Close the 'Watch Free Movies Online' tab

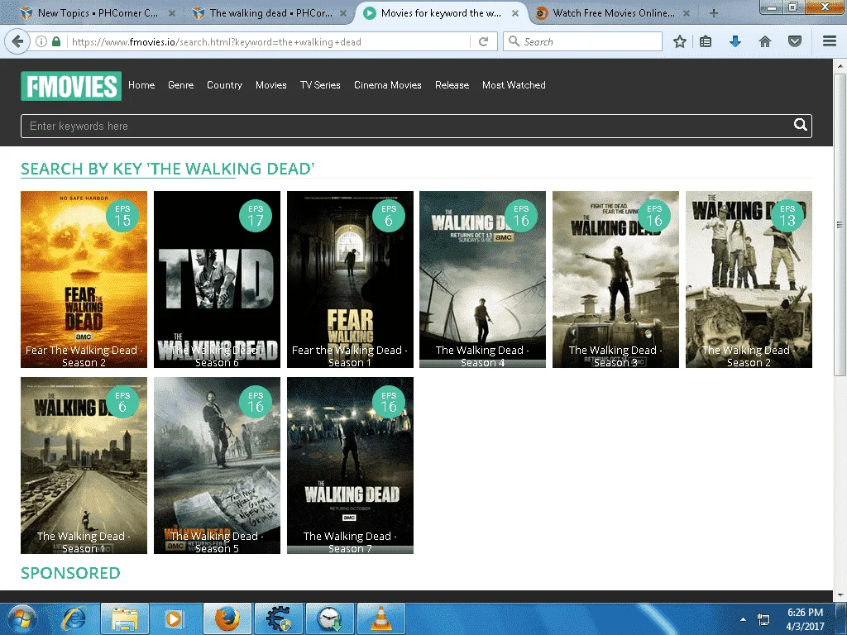pyautogui.click(x=687, y=13)
